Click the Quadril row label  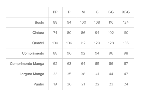pos(38,43)
